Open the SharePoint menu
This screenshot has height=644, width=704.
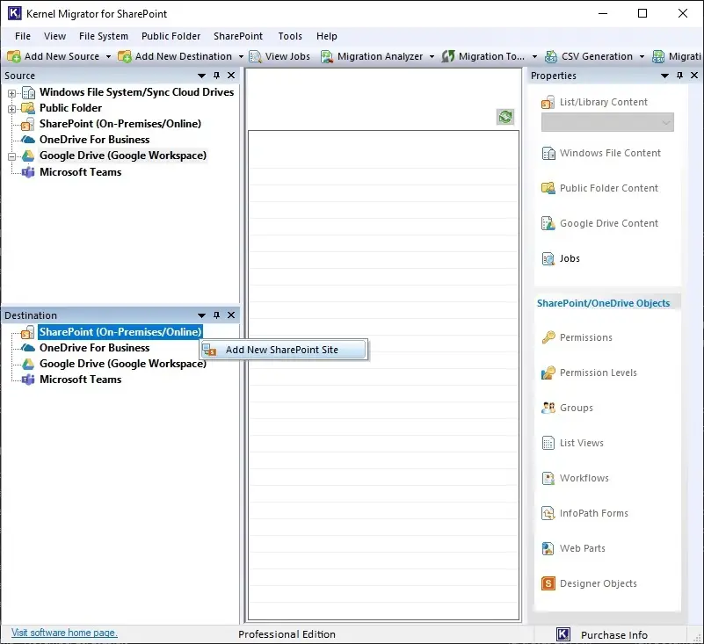click(238, 36)
